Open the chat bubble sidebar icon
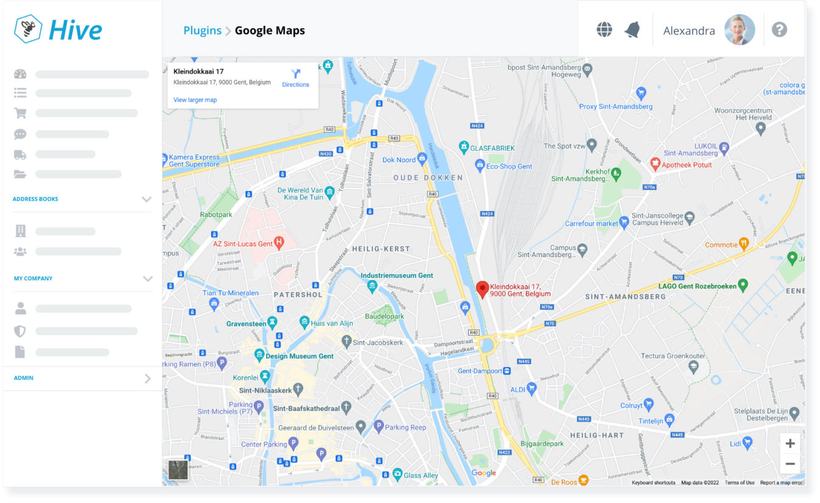820x503 pixels. pyautogui.click(x=21, y=134)
